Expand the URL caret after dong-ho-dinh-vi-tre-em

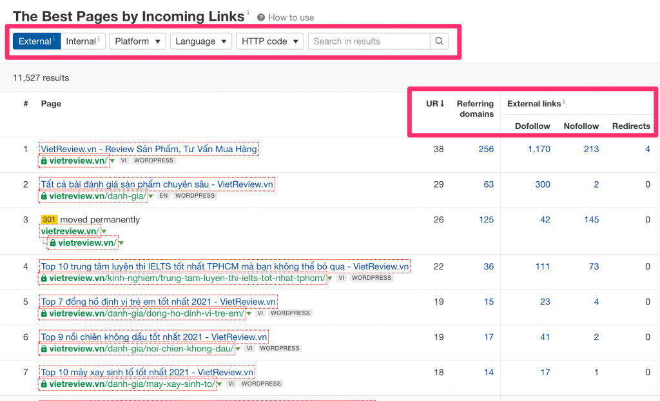tap(249, 314)
